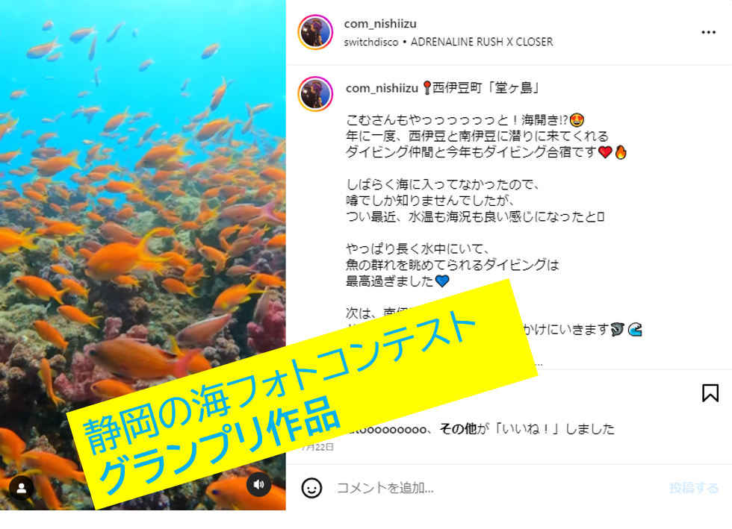
Task: Click the 投稿する post button
Action: pyautogui.click(x=694, y=488)
